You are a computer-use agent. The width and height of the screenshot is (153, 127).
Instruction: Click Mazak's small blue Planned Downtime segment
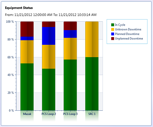coord(27,39)
